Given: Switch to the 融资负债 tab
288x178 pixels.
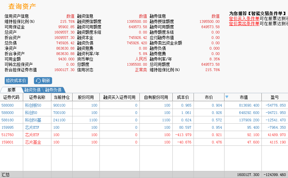Looking at the screenshot, I should point(32,90).
